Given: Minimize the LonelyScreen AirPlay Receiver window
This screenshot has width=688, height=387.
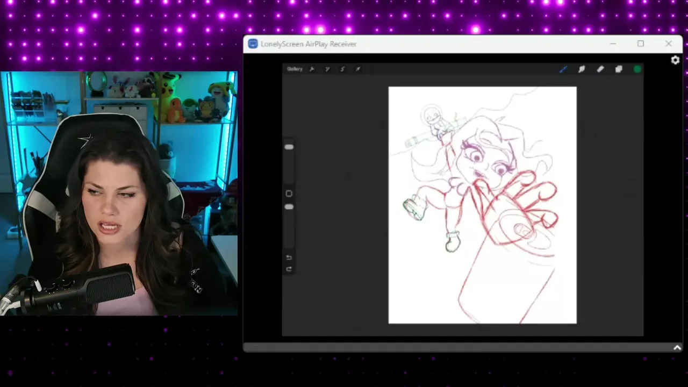Looking at the screenshot, I should [613, 44].
